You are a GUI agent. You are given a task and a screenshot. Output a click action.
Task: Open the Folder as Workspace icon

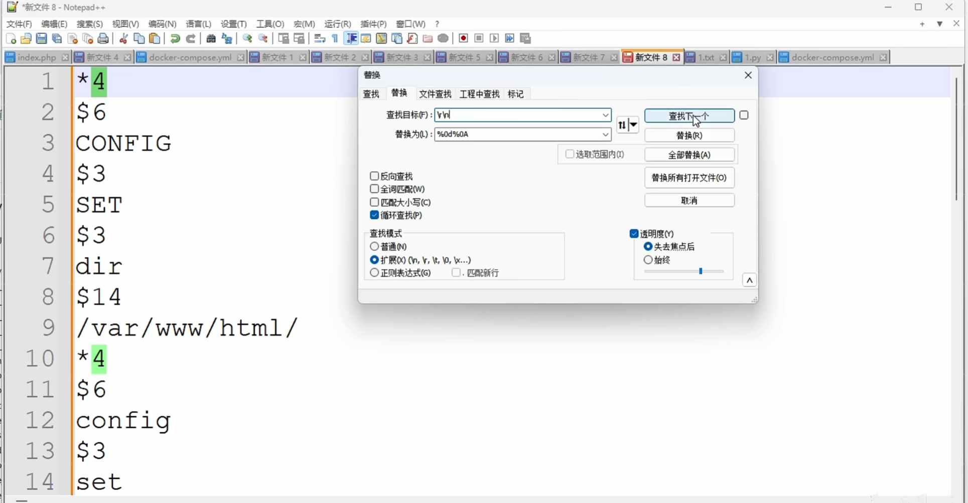point(428,39)
